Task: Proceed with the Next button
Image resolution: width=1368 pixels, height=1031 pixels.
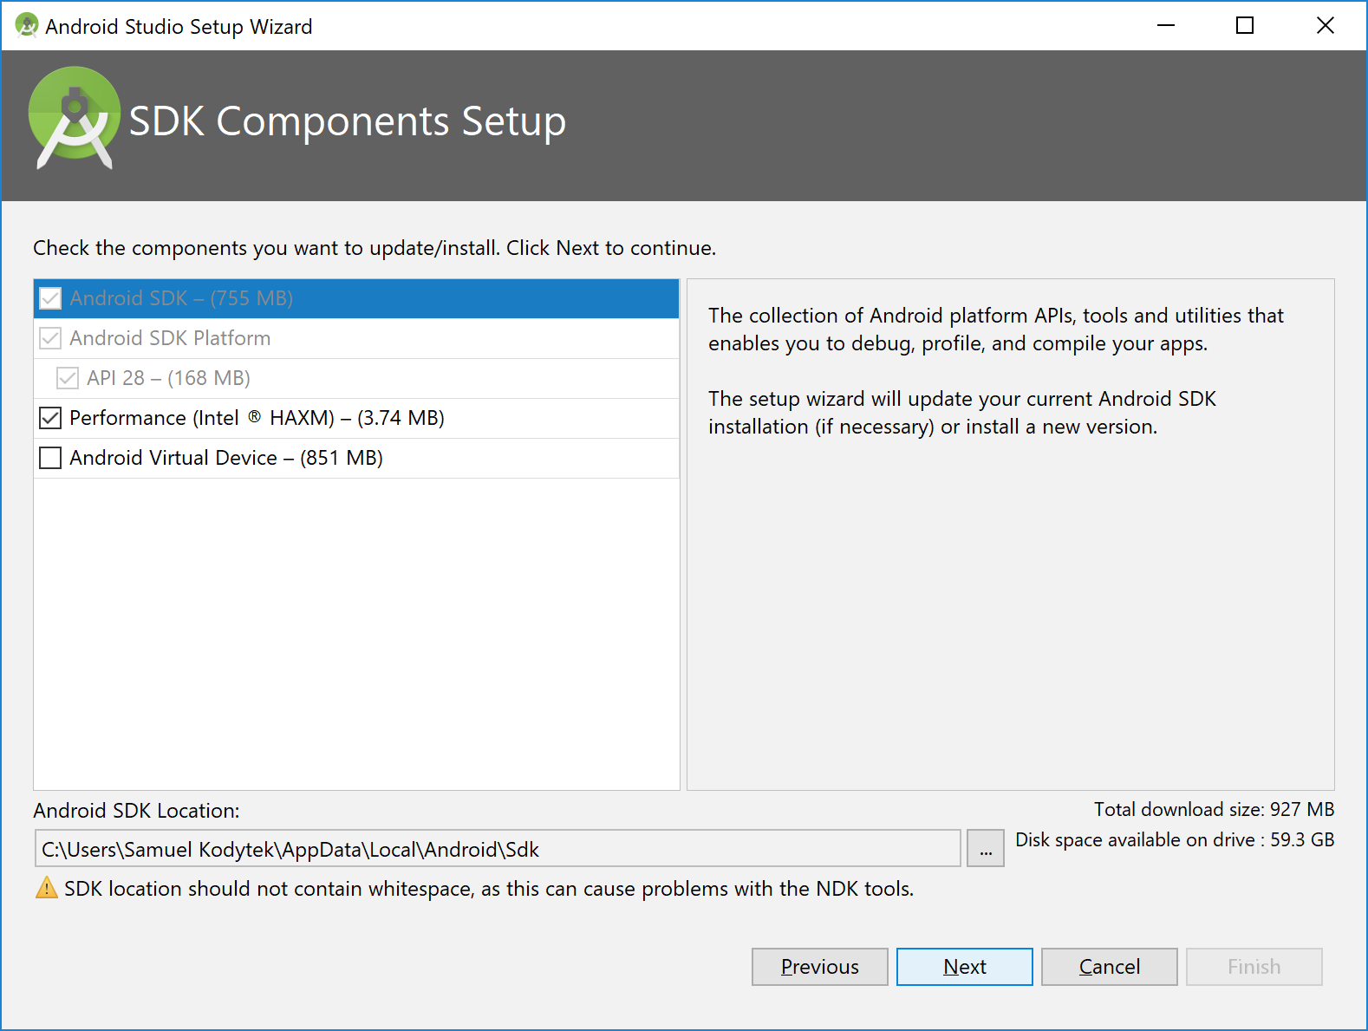Action: click(x=964, y=967)
